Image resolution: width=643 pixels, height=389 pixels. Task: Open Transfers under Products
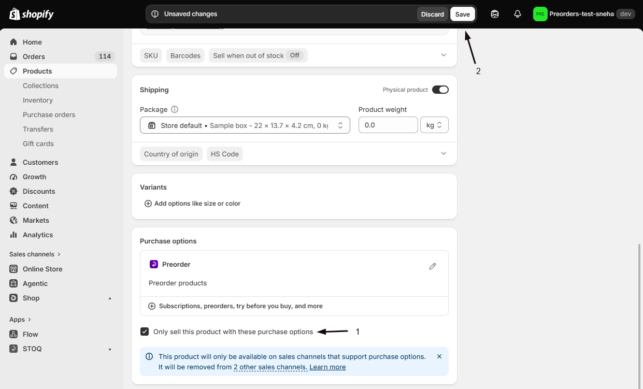click(x=38, y=129)
